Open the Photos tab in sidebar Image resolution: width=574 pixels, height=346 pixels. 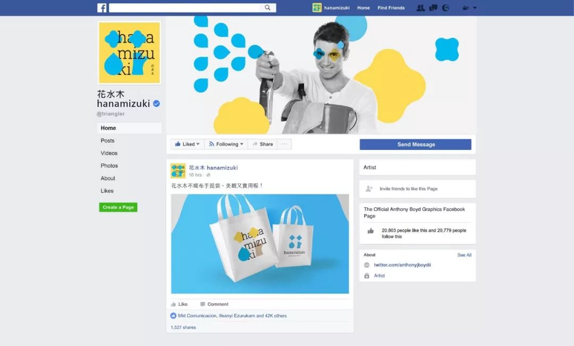109,166
